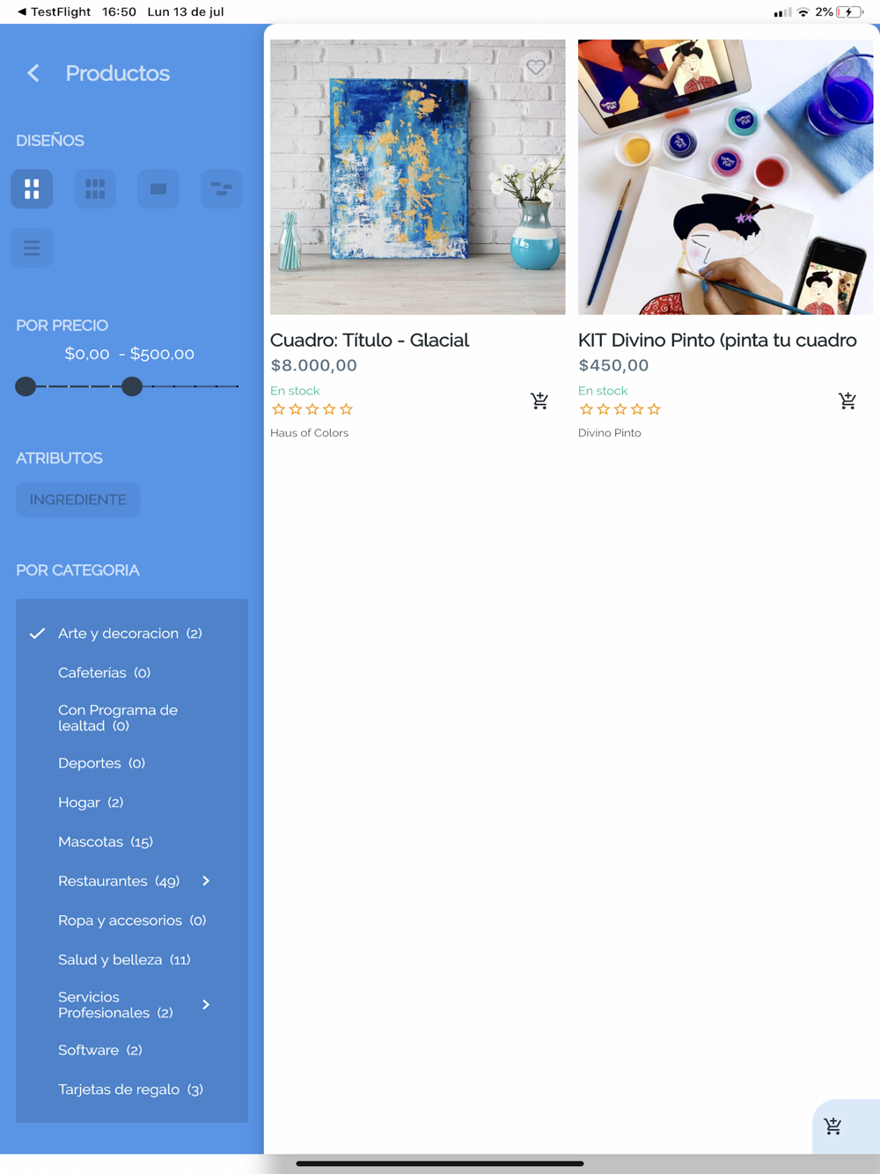The height and width of the screenshot is (1174, 880).
Task: Go back using the Productos back arrow
Action: pos(33,73)
